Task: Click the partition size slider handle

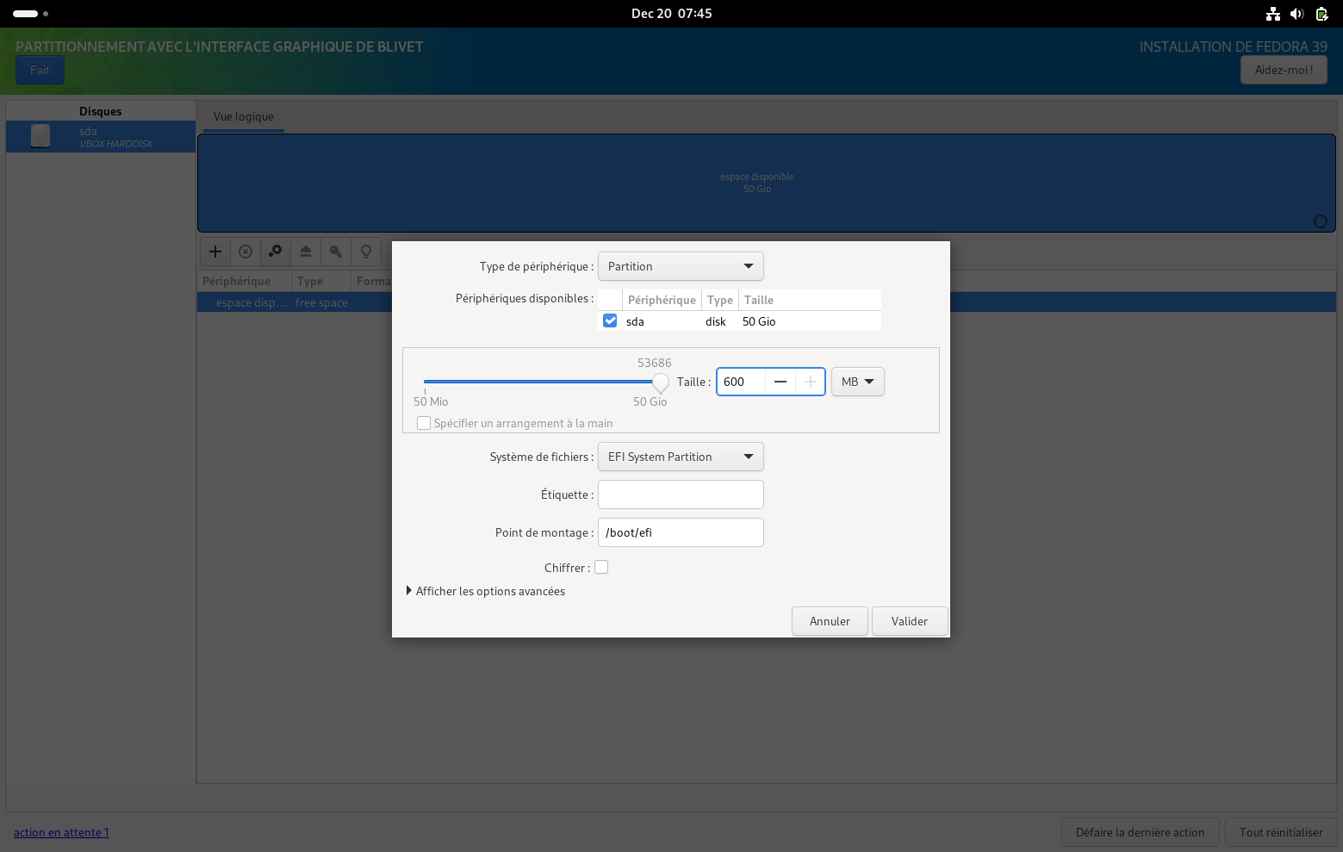Action: pyautogui.click(x=661, y=382)
